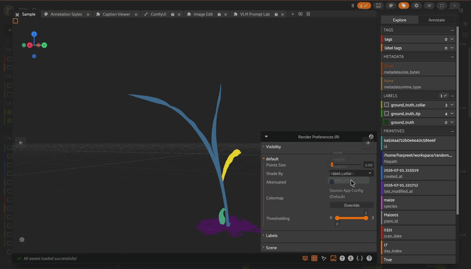Image resolution: width=471 pixels, height=269 pixels.
Task: Click the Points Size value field 2.00
Action: pyautogui.click(x=369, y=165)
